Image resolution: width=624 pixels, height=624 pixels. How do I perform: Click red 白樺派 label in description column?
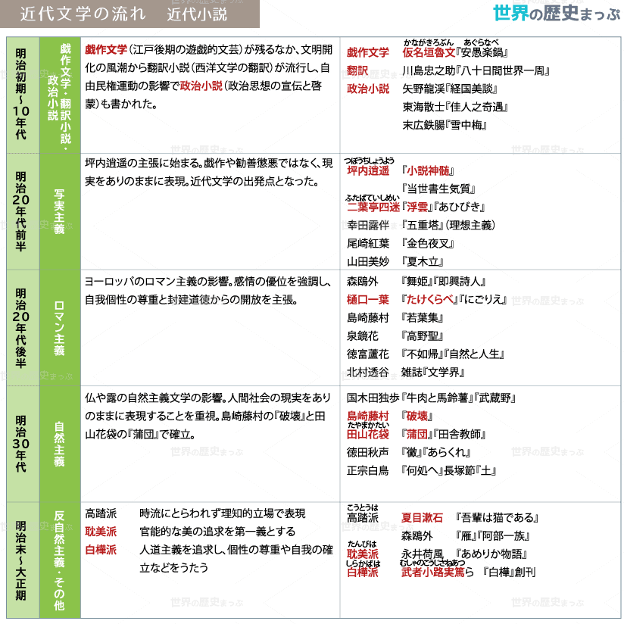101,550
